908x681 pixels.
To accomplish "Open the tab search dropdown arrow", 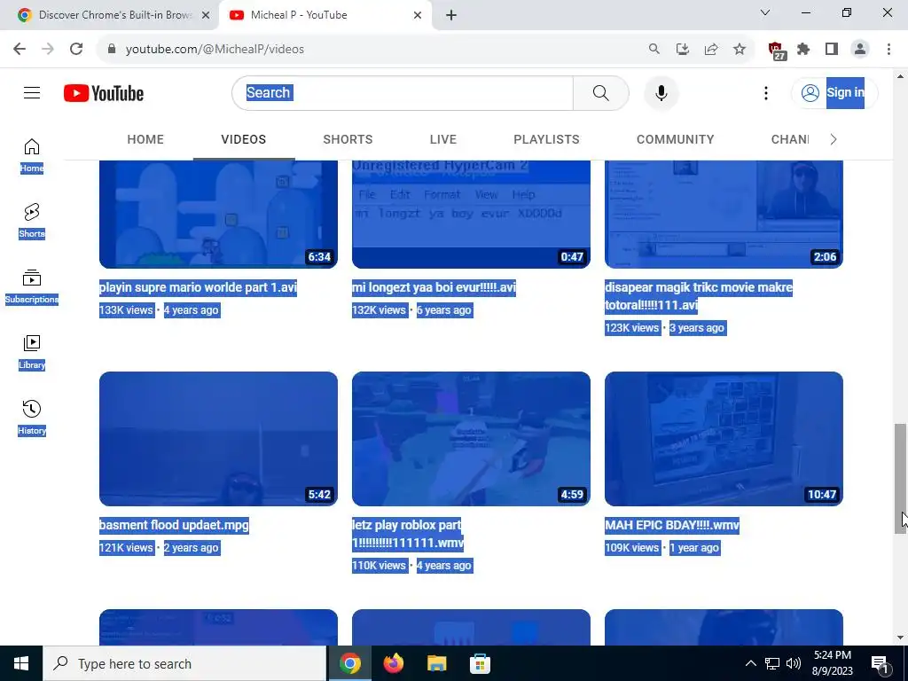I will (765, 12).
